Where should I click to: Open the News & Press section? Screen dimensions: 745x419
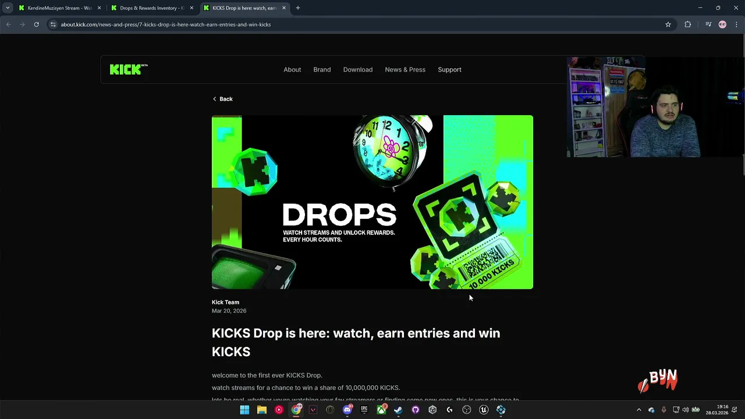pos(405,69)
